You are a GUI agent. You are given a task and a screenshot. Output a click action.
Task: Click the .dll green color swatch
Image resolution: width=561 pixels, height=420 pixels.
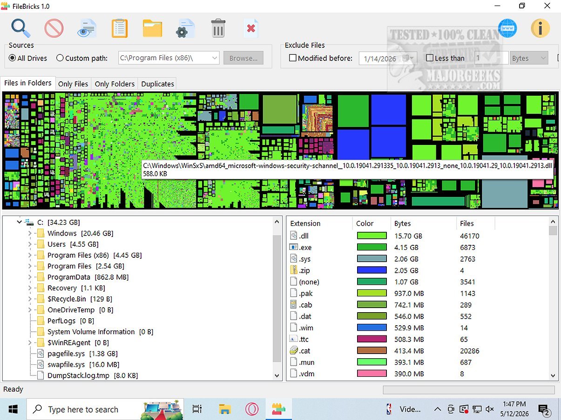pos(372,236)
